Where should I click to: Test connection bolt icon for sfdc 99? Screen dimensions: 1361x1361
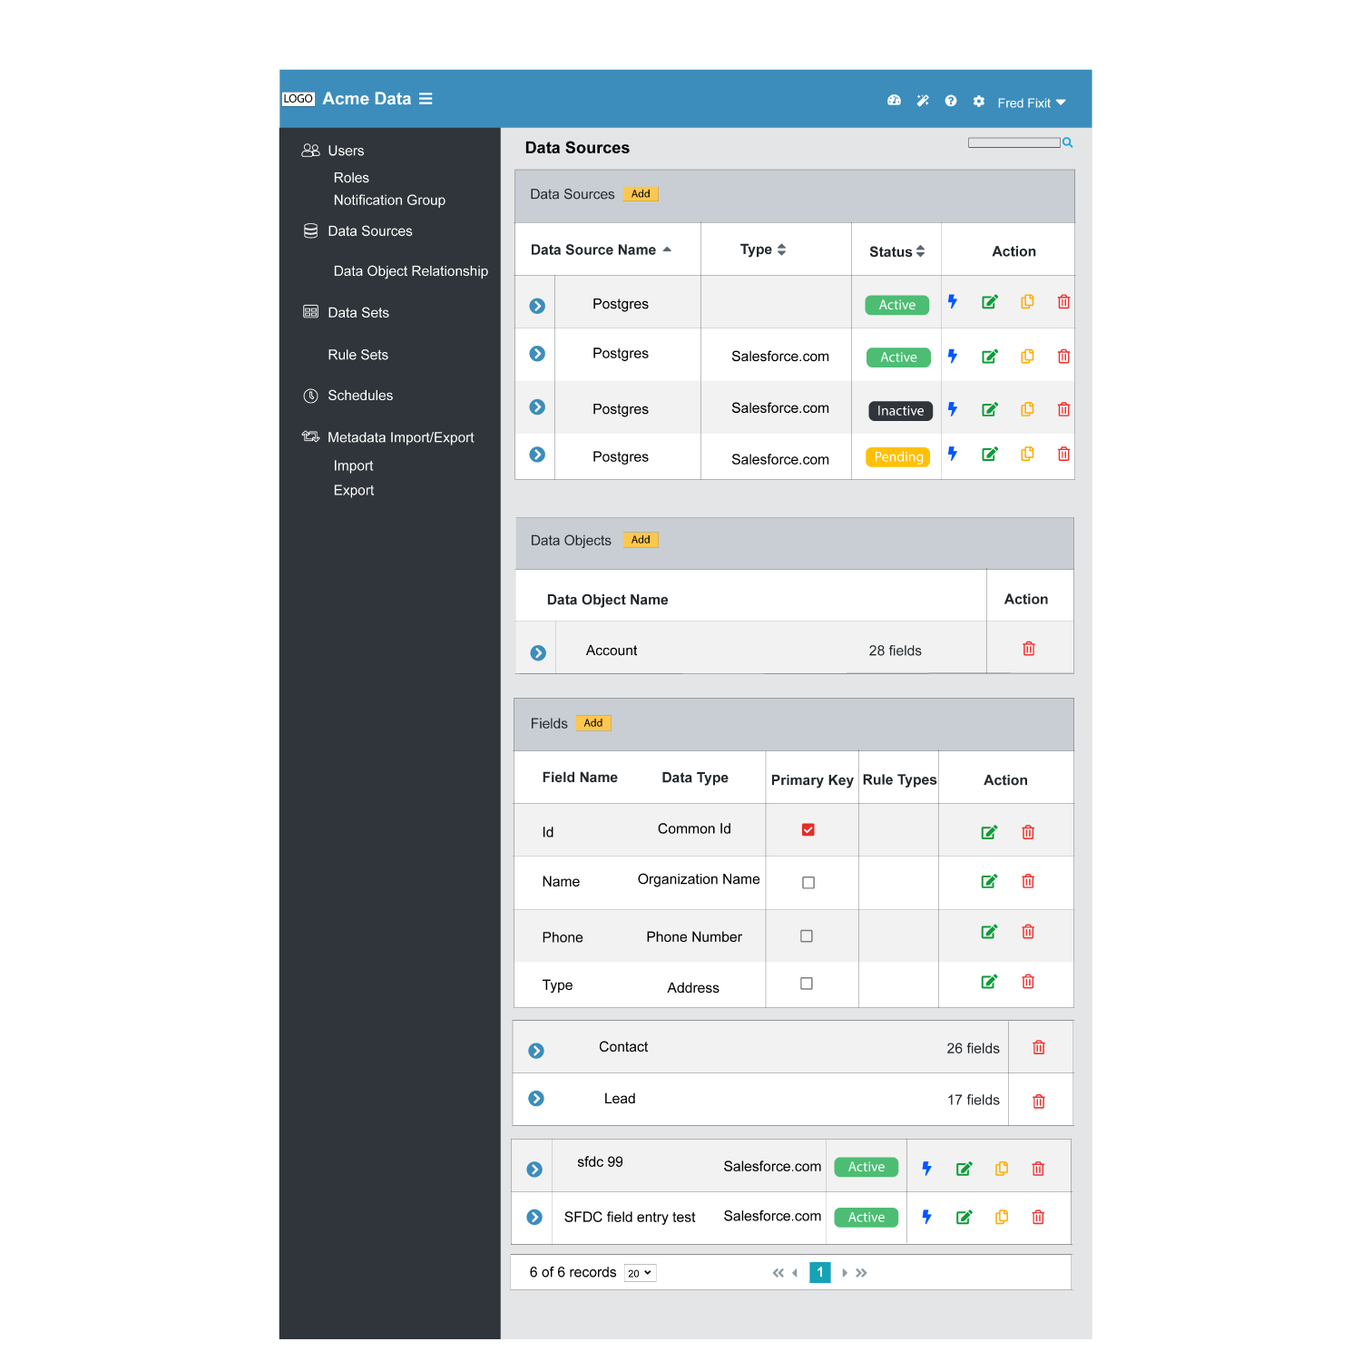pyautogui.click(x=926, y=1169)
